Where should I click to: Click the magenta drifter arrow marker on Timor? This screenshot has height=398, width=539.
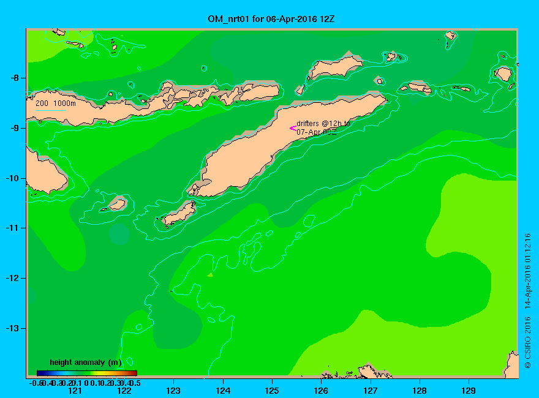coord(293,129)
